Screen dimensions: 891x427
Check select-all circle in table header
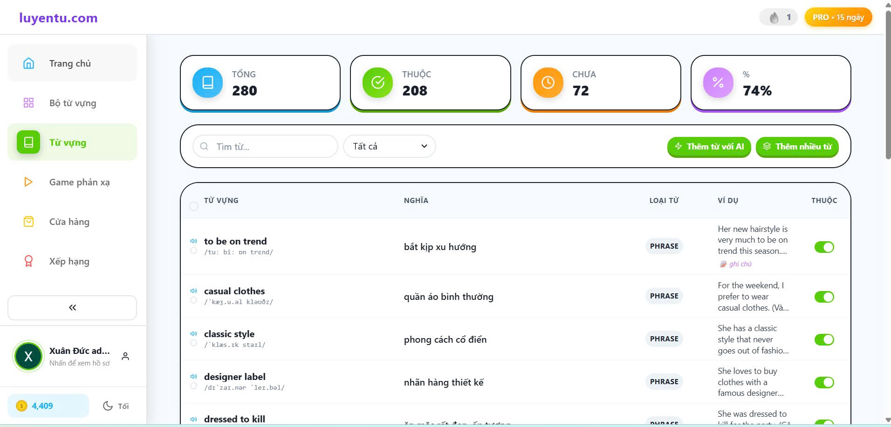[194, 206]
